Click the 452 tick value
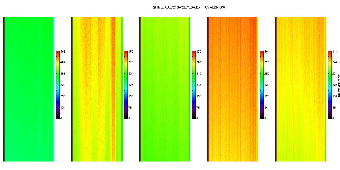The width and height of the screenshot is (340, 170). [x=131, y=52]
